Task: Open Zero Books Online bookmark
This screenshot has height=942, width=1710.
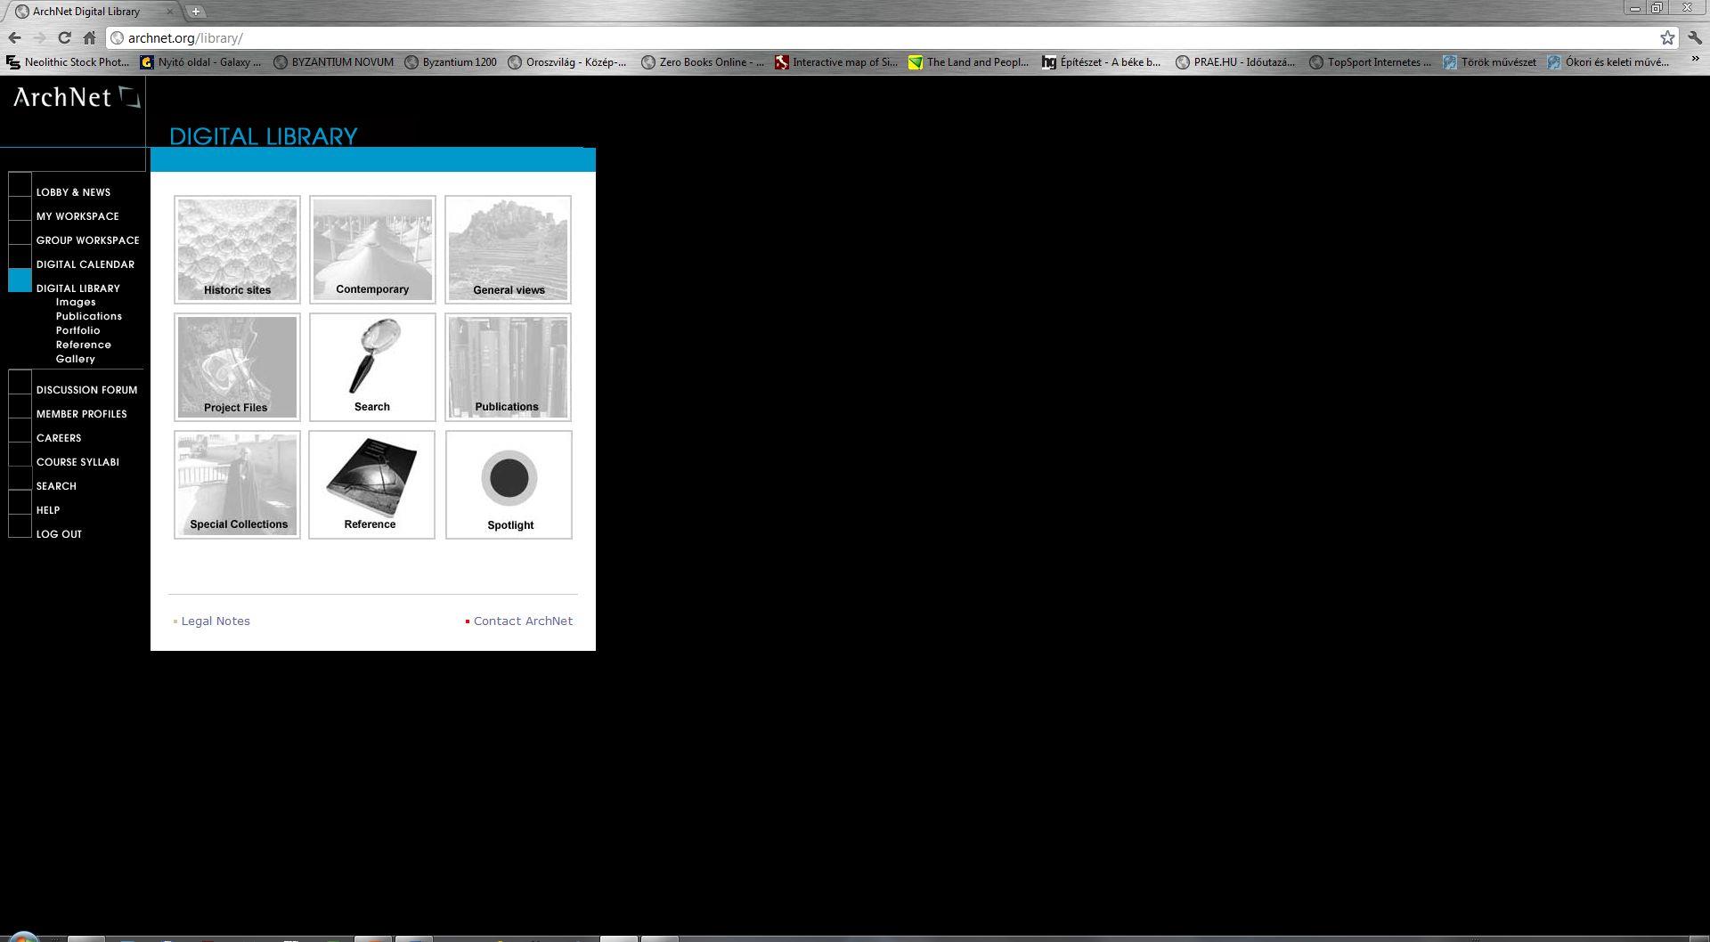Action: (703, 62)
